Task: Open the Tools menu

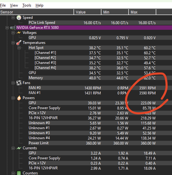Action: point(27,5)
